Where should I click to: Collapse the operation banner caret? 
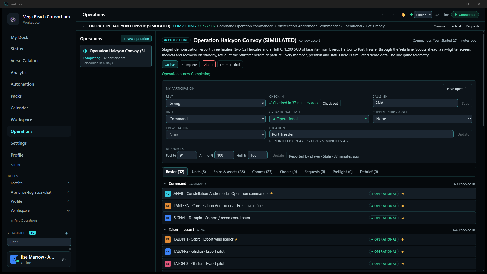coord(83,26)
